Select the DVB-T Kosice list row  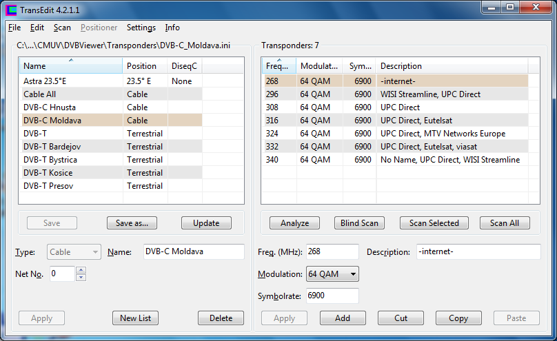(x=112, y=173)
